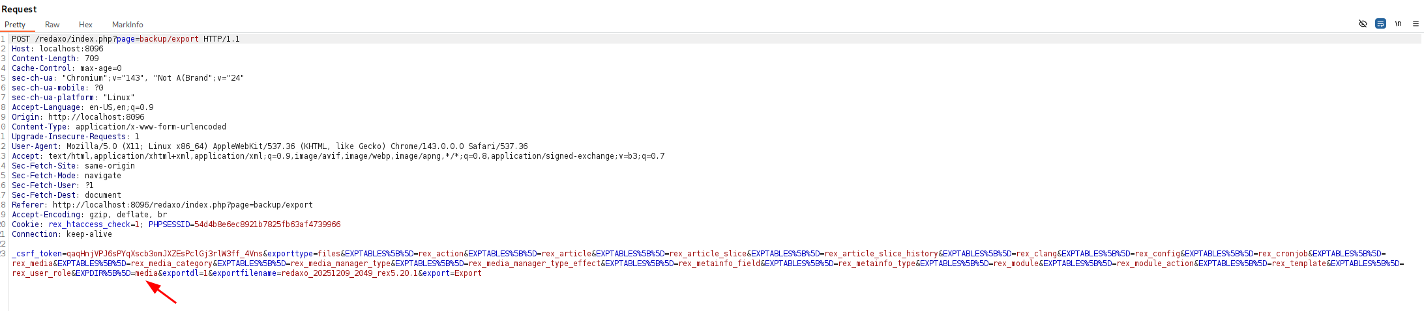The height and width of the screenshot is (311, 1424).
Task: Switch to the Pretty tab
Action: click(x=15, y=25)
